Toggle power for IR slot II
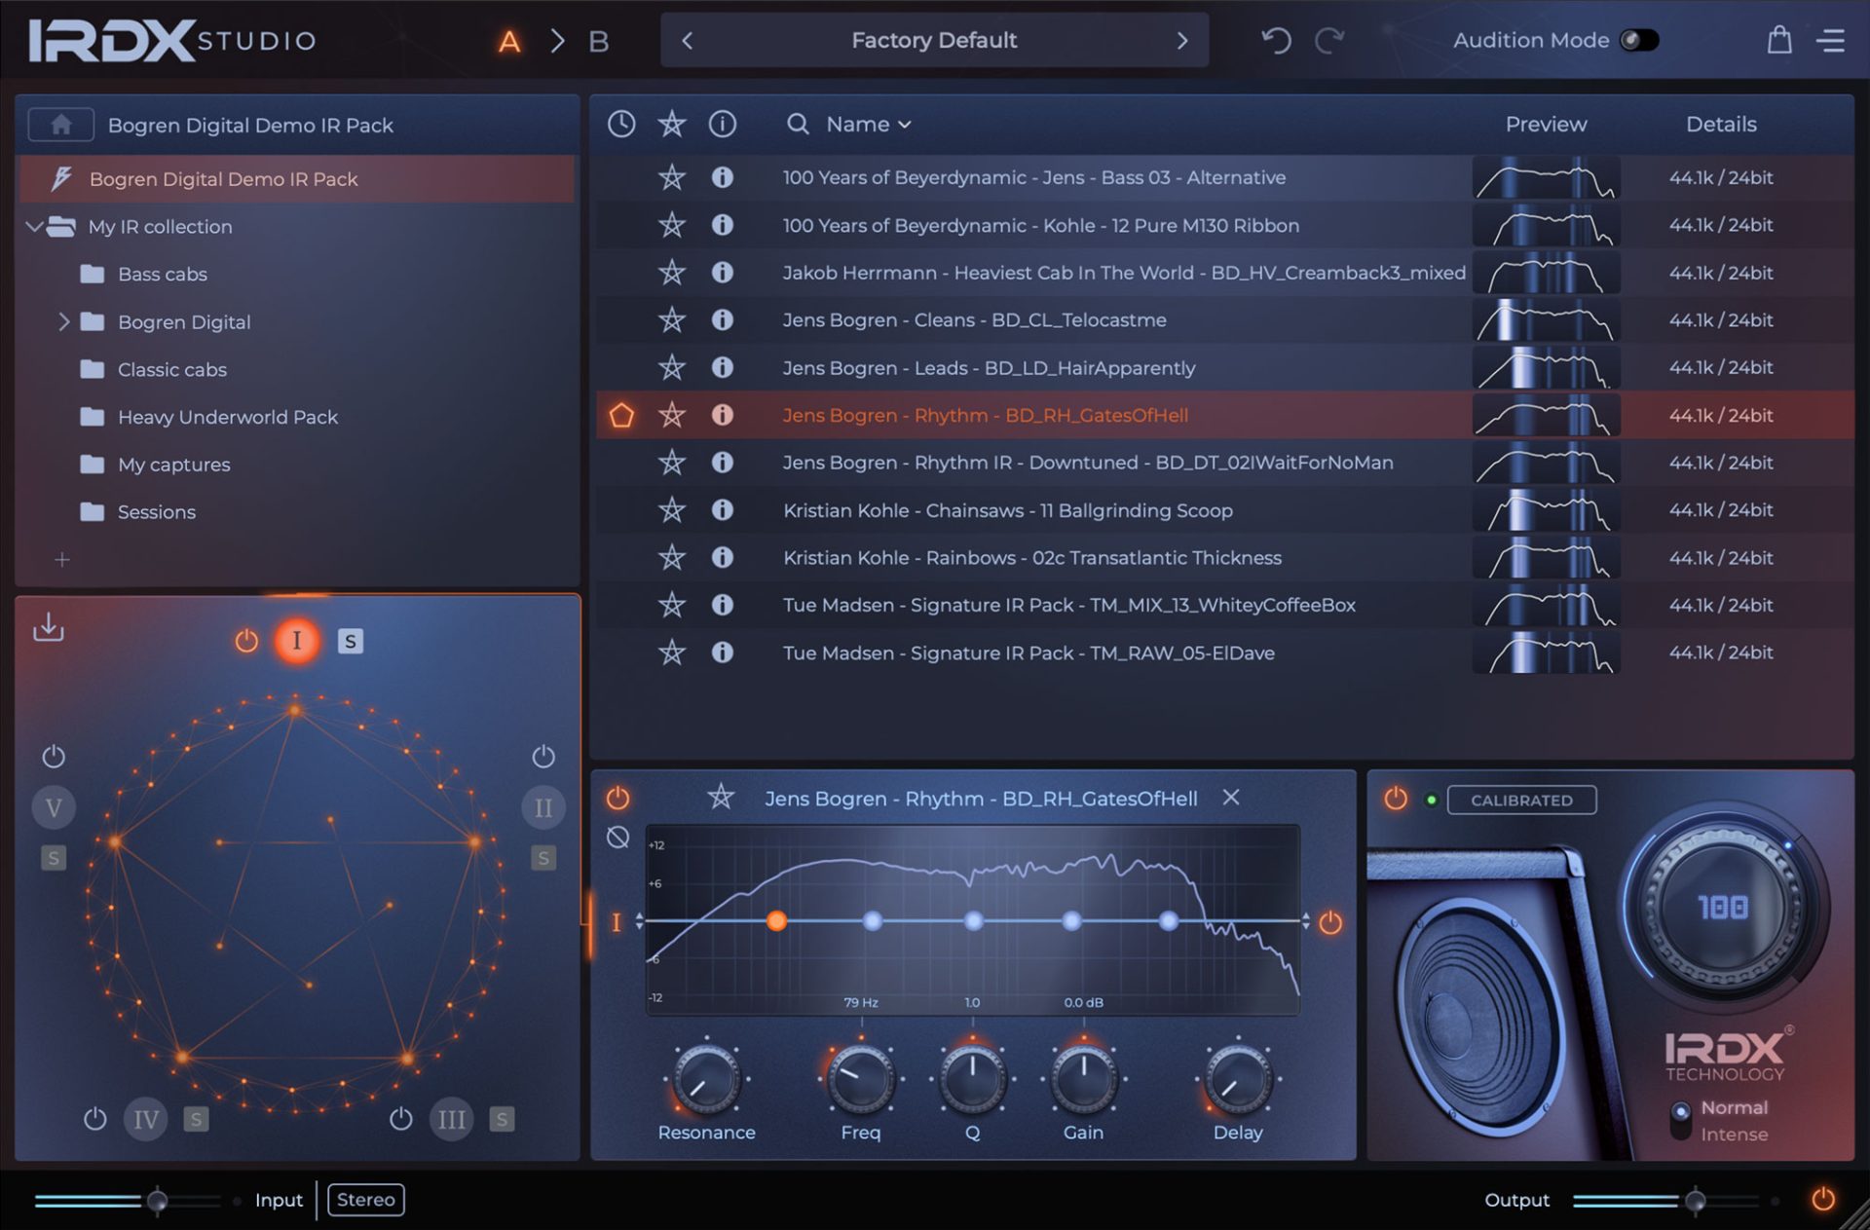Viewport: 1870px width, 1230px height. (543, 756)
